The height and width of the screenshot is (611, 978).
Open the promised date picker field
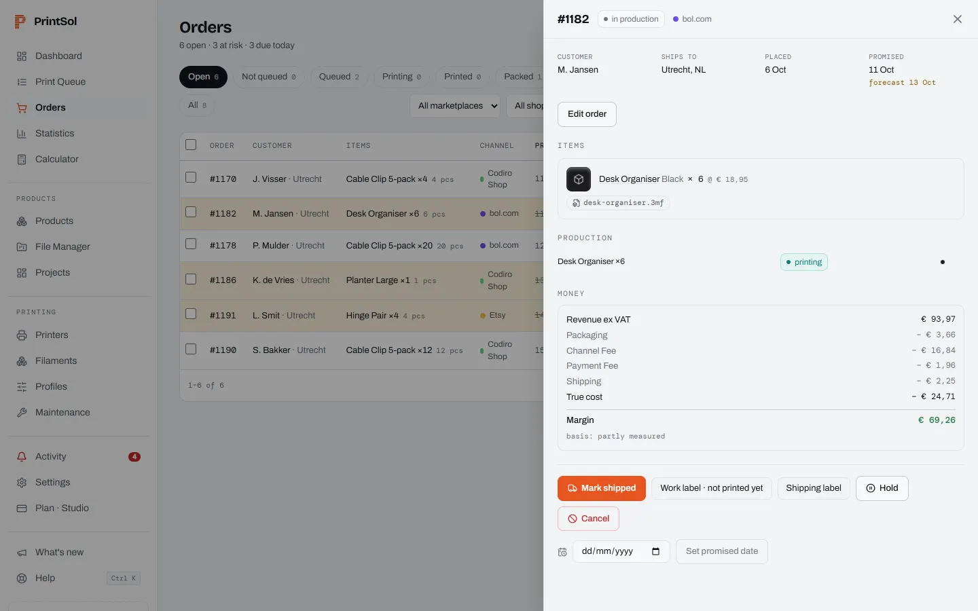coord(621,551)
